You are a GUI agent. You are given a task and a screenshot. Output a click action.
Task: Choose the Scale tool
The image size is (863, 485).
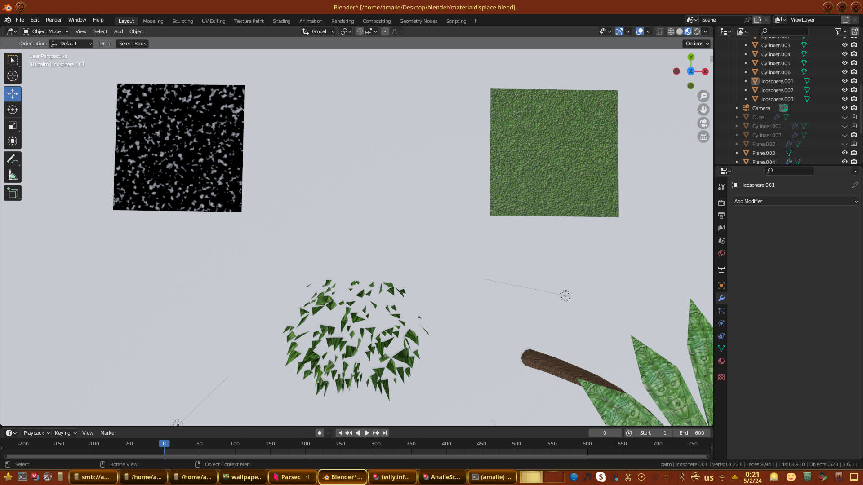pyautogui.click(x=13, y=126)
